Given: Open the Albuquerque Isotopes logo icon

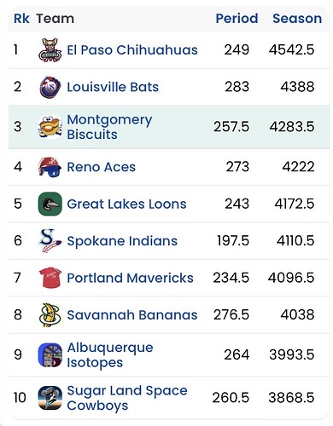Looking at the screenshot, I should 50,355.
